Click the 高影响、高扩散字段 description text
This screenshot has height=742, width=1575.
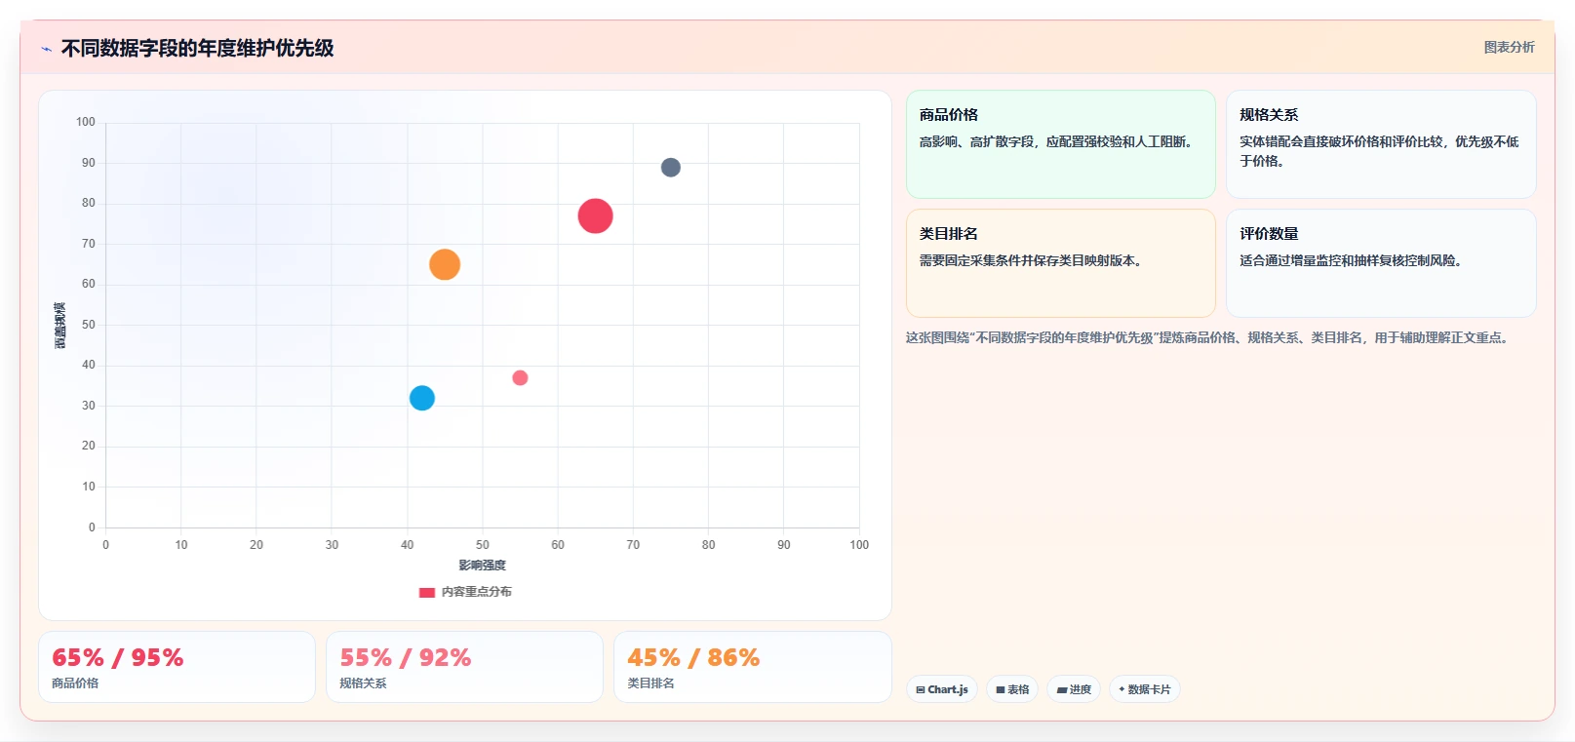[1056, 141]
